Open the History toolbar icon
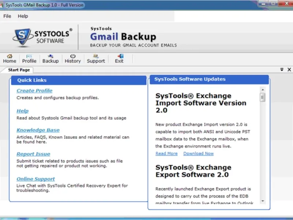 73,59
